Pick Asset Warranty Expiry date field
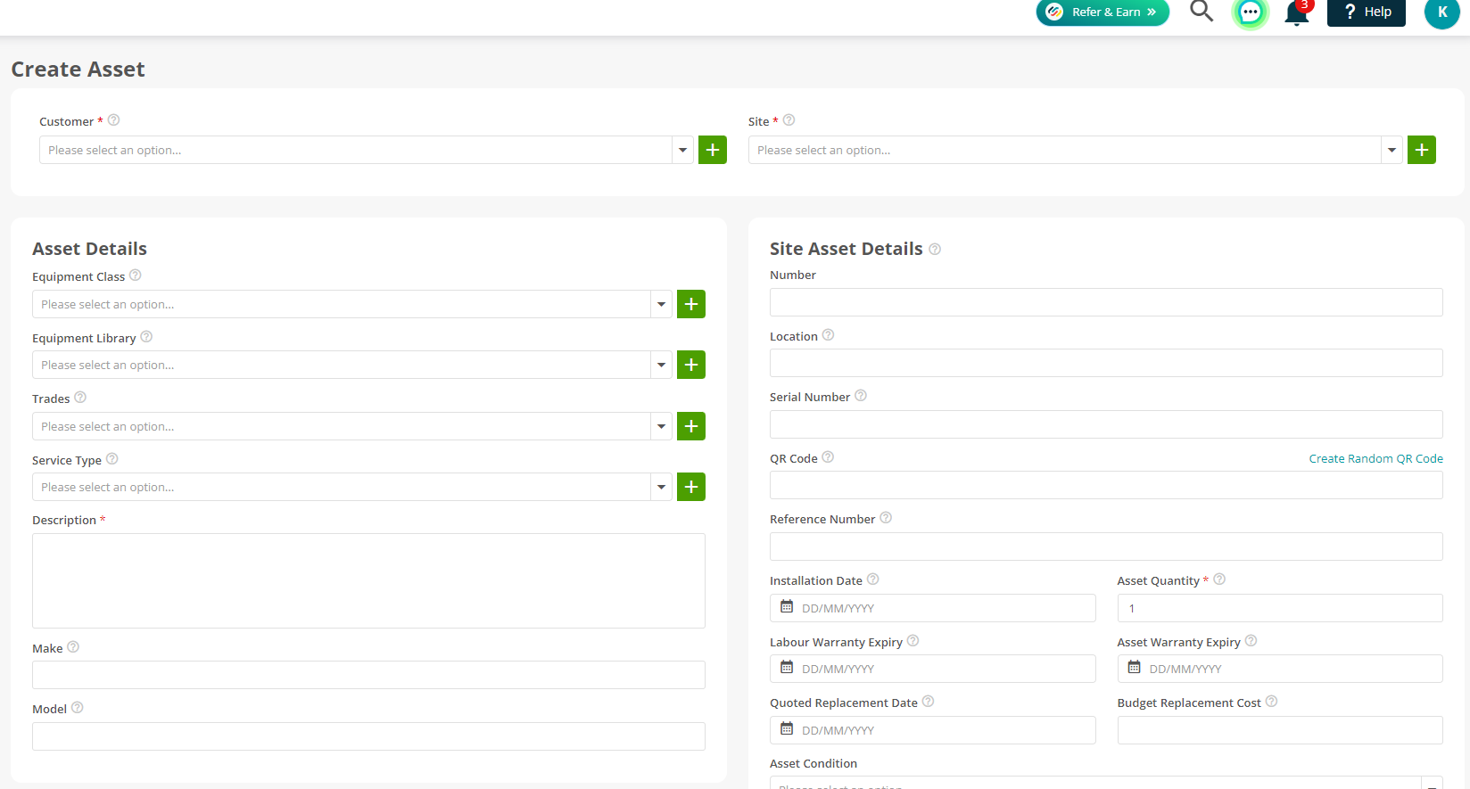Image resolution: width=1470 pixels, height=789 pixels. (1280, 669)
